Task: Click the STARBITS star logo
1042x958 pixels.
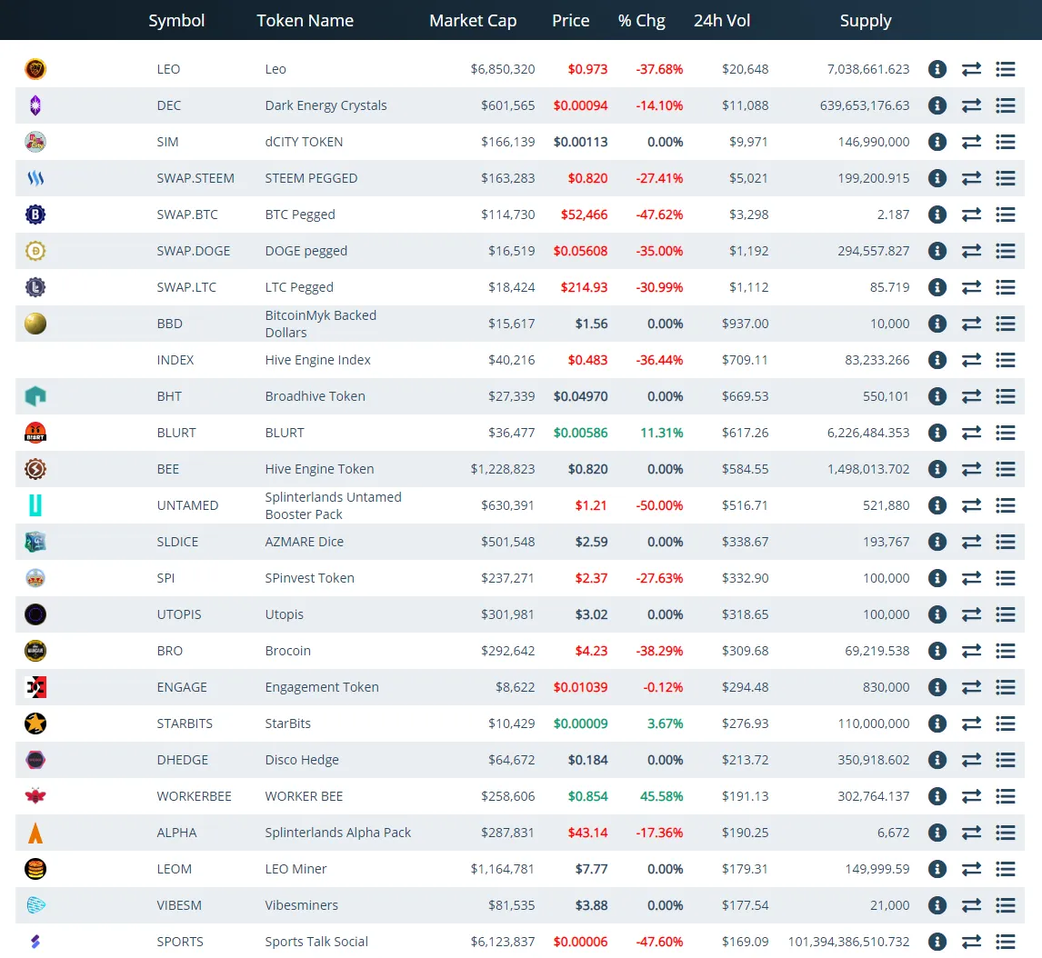Action: [x=35, y=723]
